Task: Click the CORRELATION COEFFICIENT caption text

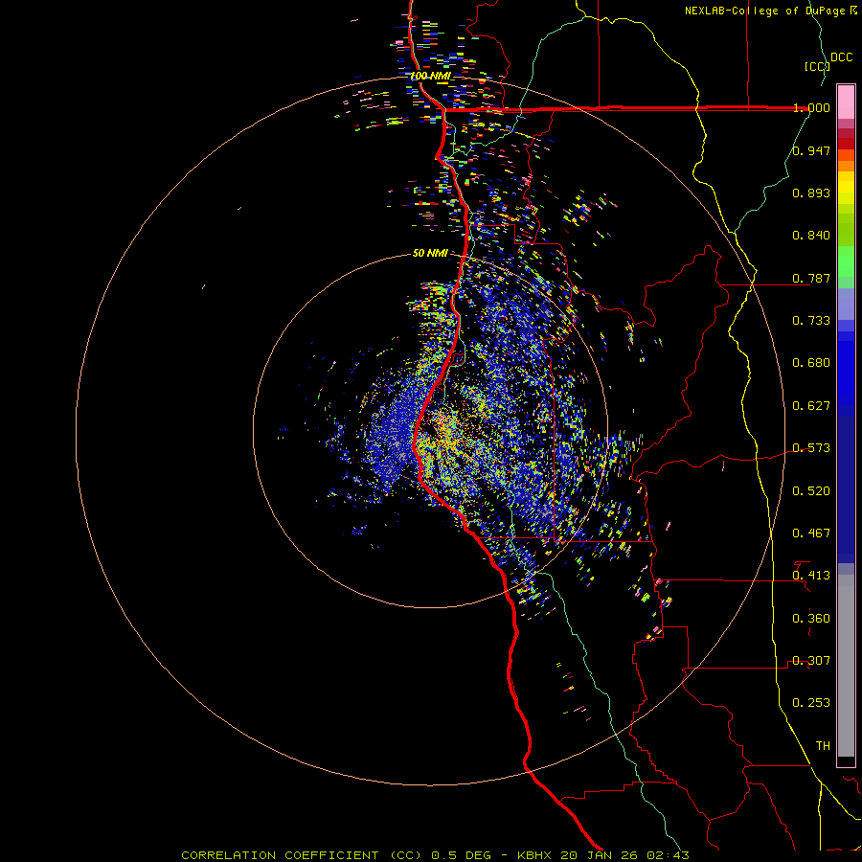Action: click(x=280, y=855)
